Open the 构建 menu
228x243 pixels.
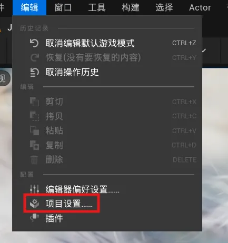point(131,7)
